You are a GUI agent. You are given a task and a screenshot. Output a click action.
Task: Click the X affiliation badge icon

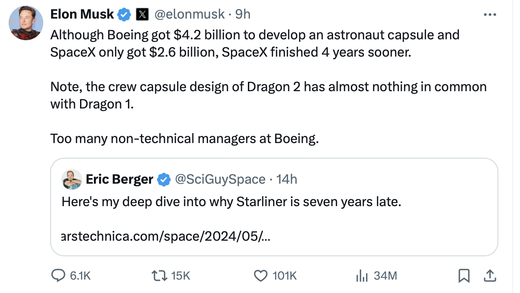tap(142, 15)
